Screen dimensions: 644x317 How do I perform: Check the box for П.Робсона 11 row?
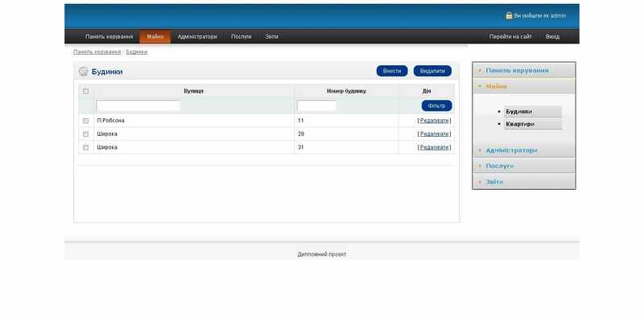pyautogui.click(x=86, y=121)
